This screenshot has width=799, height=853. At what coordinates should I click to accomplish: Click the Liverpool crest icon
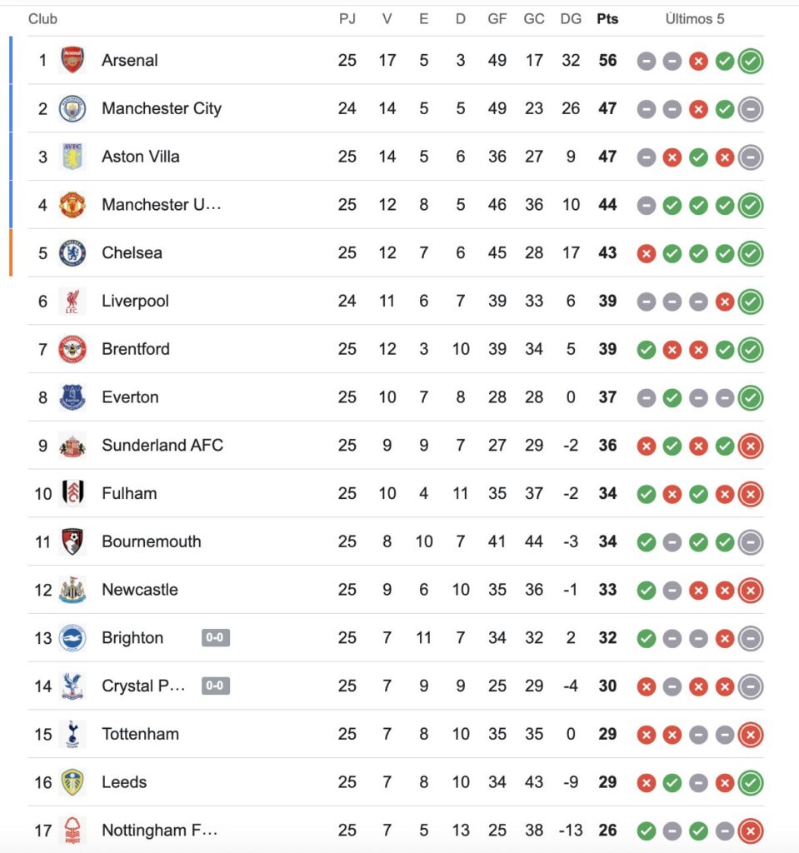tap(72, 302)
